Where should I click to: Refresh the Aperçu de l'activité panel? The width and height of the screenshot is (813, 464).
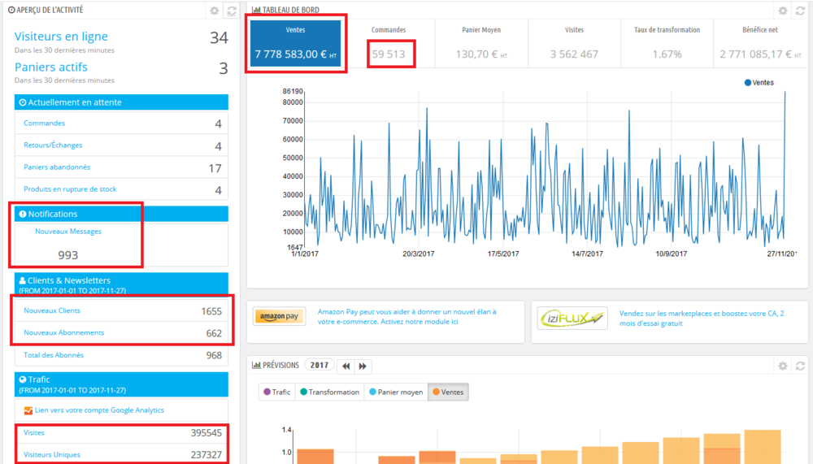click(x=231, y=11)
